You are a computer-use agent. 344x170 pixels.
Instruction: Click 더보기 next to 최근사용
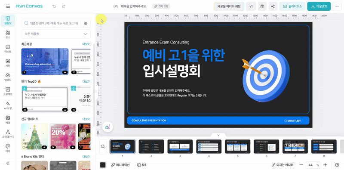click(86, 44)
